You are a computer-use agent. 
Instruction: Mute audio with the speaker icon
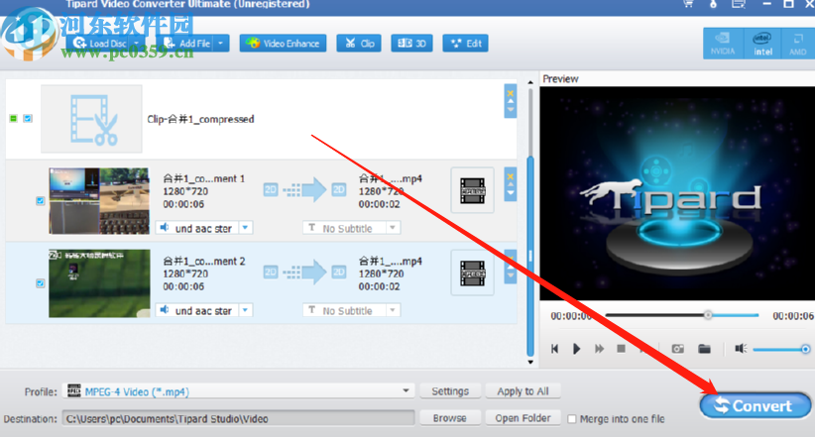click(x=741, y=349)
